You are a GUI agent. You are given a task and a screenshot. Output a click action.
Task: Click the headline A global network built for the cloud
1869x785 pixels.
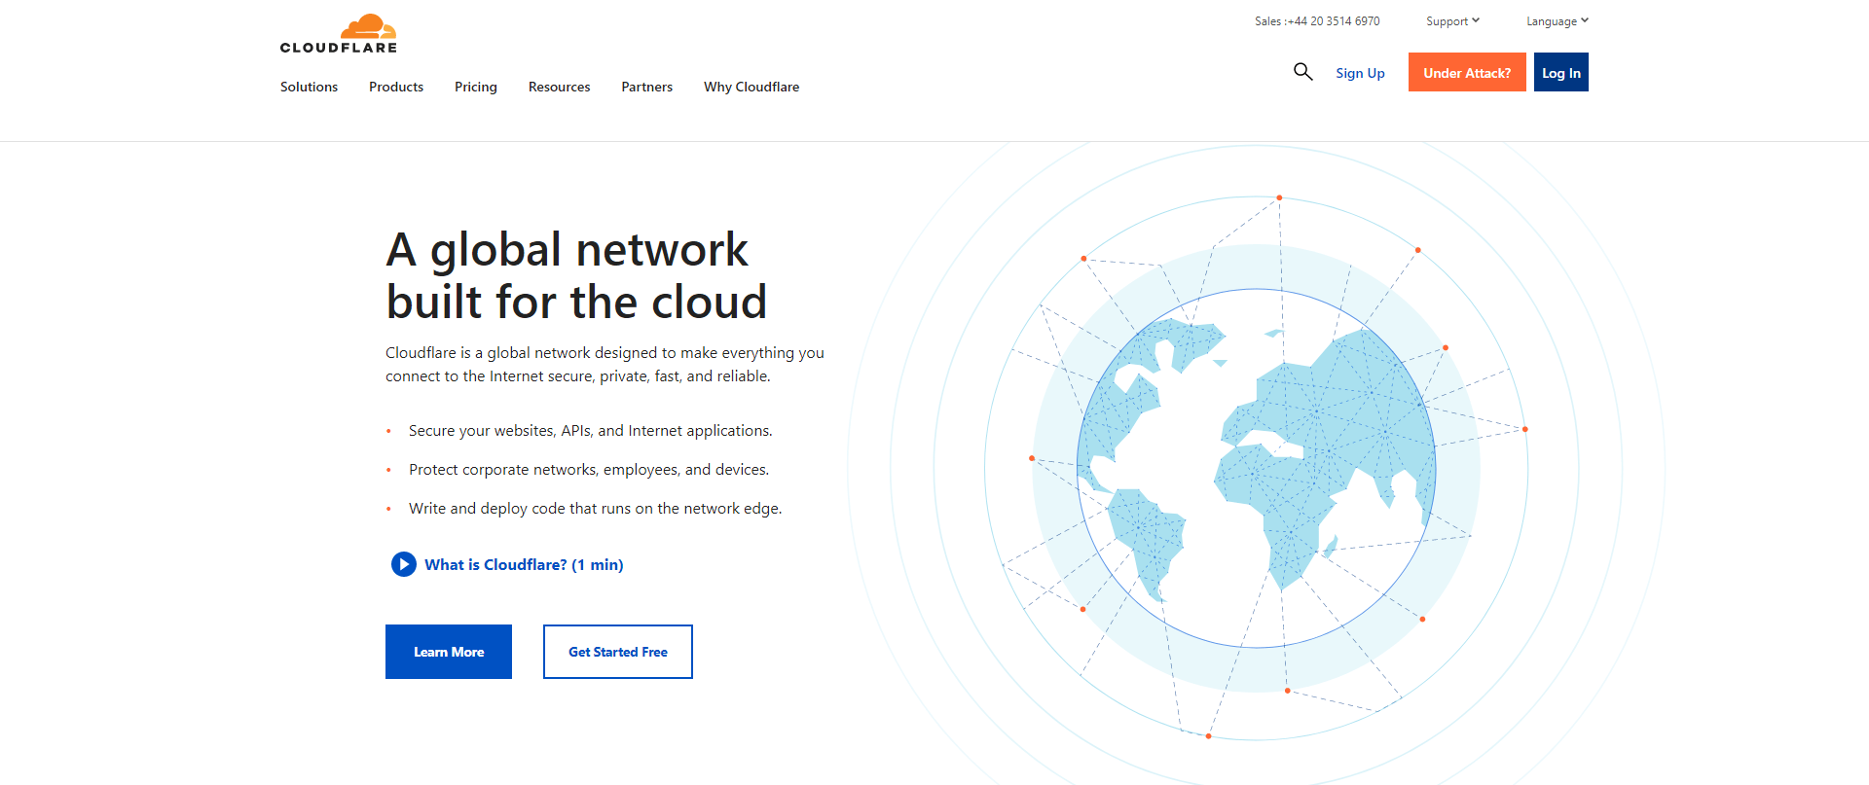tap(576, 275)
